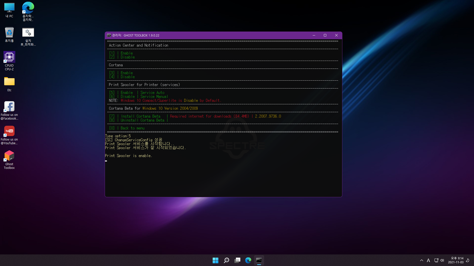Open Task View on the taskbar

click(237, 260)
